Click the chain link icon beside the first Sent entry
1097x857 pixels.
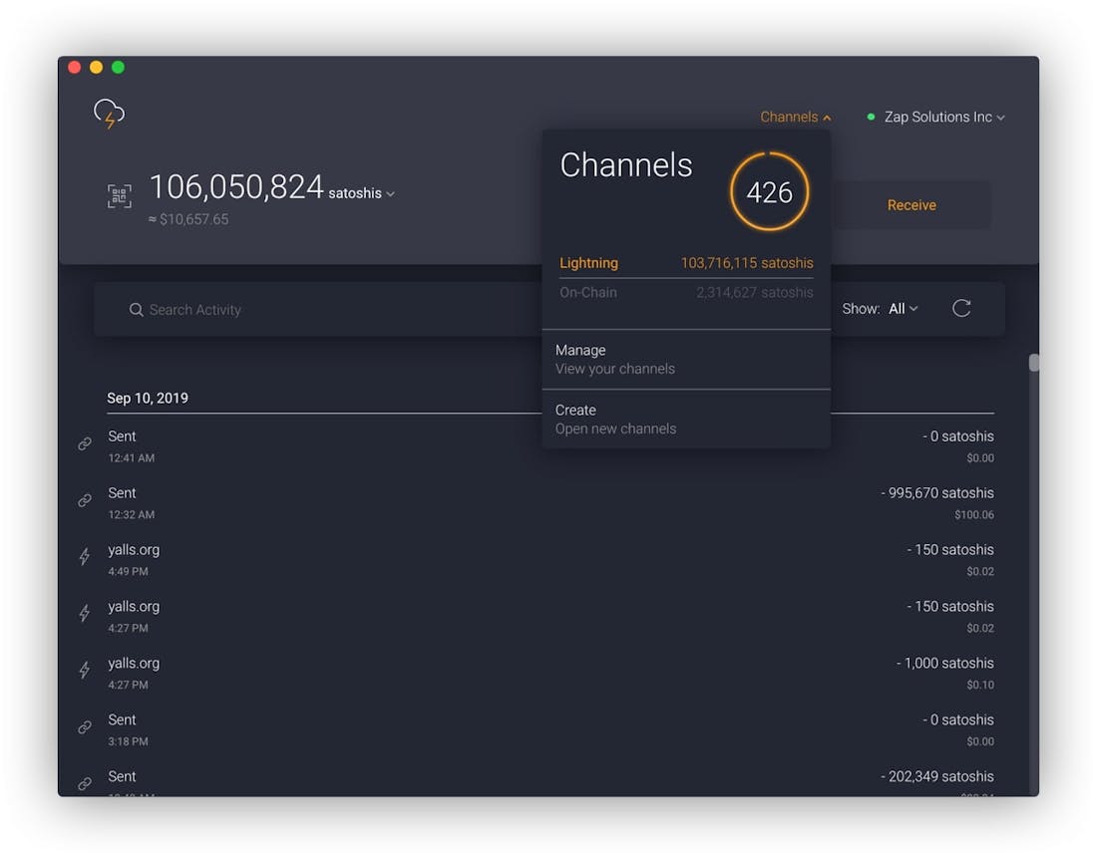(84, 443)
